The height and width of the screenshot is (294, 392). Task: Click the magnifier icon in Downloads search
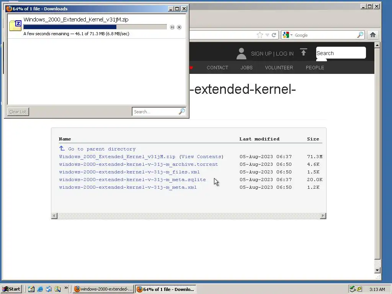(x=182, y=111)
